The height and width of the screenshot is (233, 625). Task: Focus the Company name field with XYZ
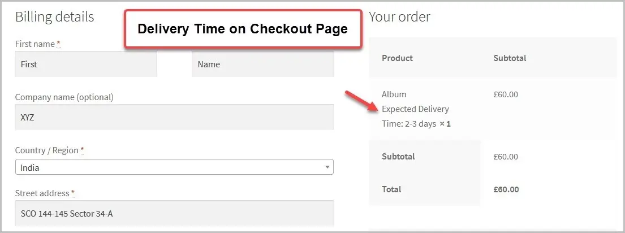(x=174, y=117)
